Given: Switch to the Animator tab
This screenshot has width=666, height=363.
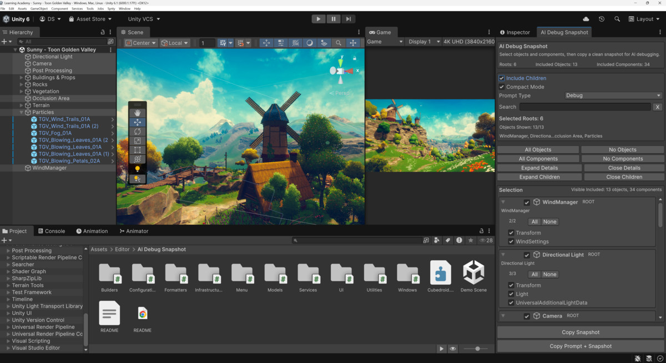Looking at the screenshot, I should coord(134,231).
